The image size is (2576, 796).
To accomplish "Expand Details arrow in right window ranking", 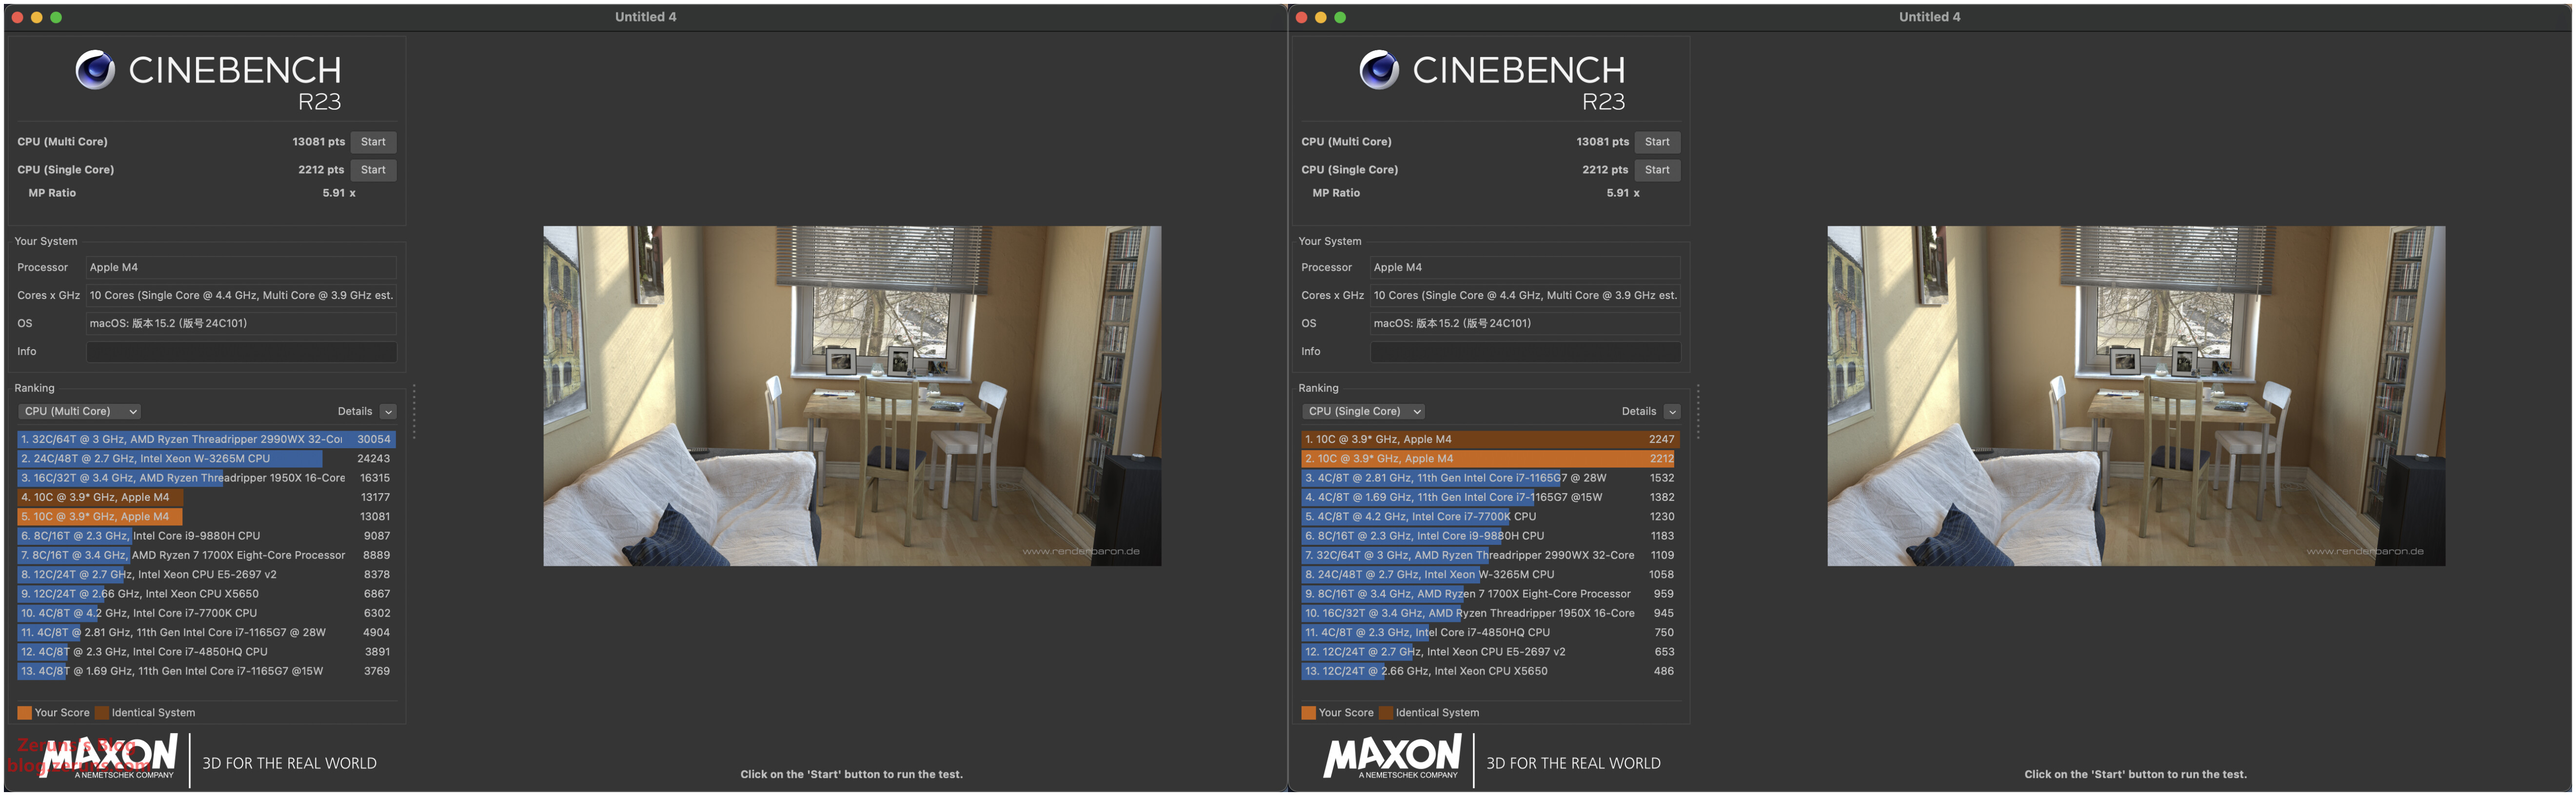I will (1673, 412).
